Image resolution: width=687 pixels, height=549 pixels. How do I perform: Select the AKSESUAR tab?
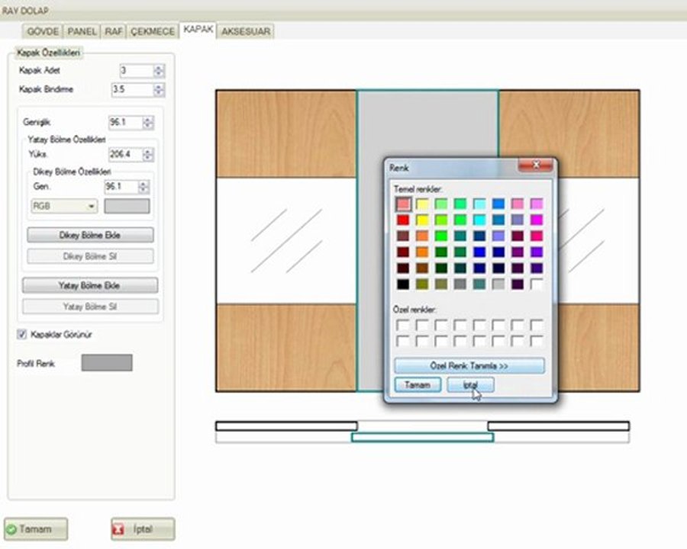(x=246, y=31)
